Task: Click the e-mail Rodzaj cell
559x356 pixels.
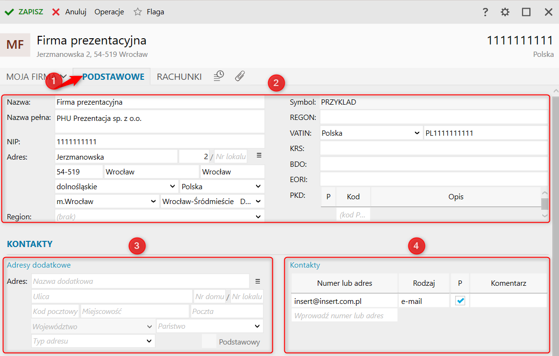Action: tap(424, 301)
